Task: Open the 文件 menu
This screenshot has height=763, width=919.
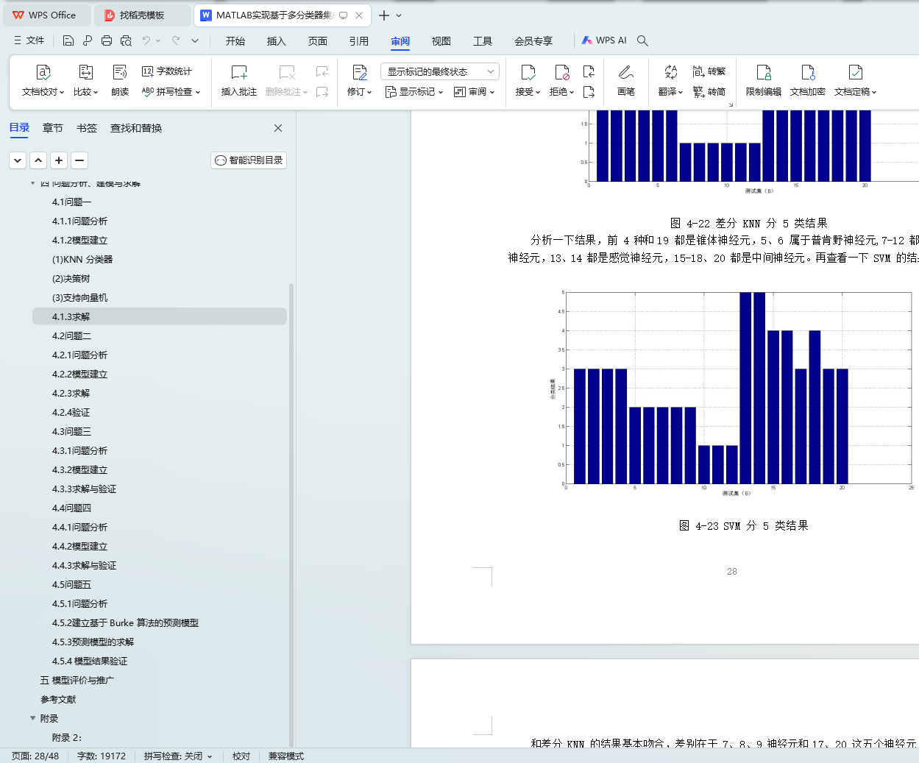Action: point(29,40)
